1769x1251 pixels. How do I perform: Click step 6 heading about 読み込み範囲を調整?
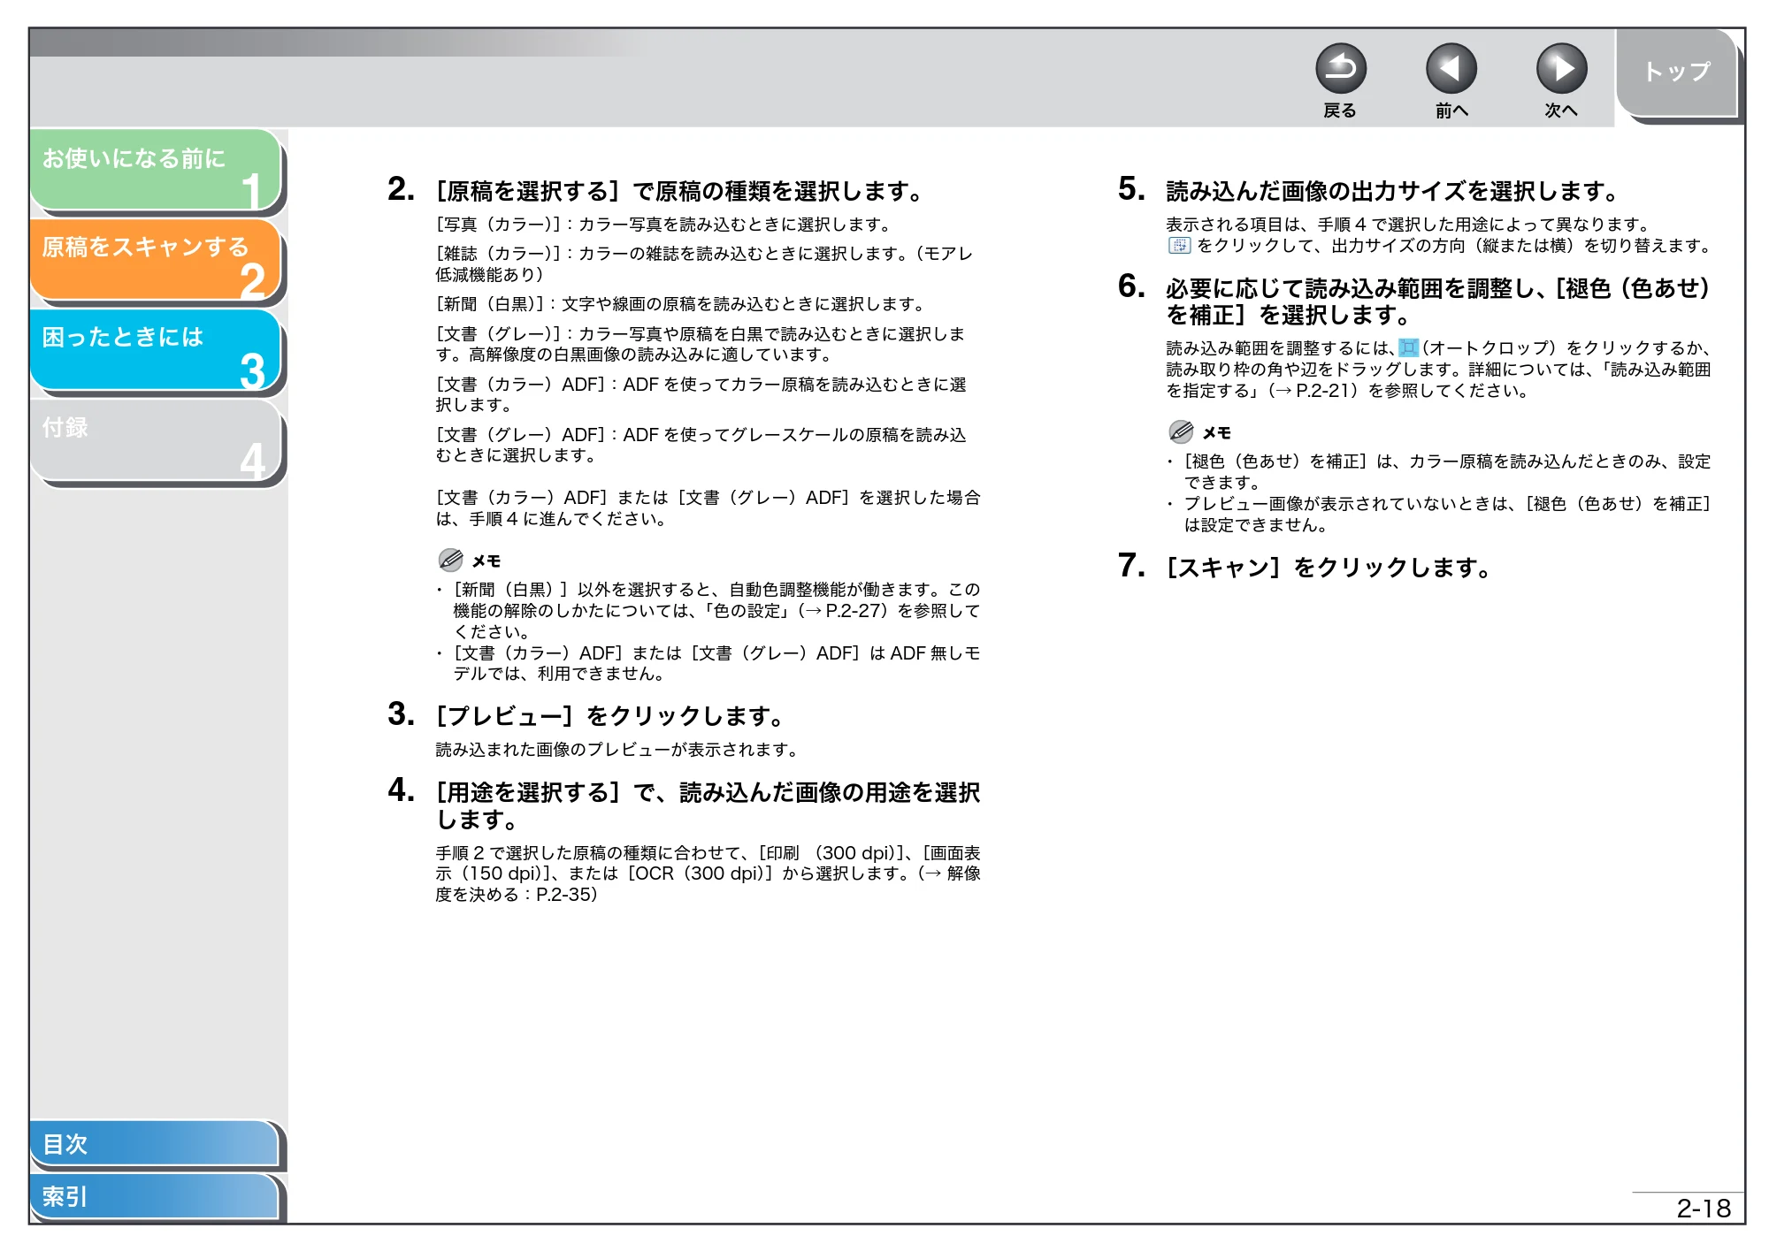click(x=1438, y=301)
